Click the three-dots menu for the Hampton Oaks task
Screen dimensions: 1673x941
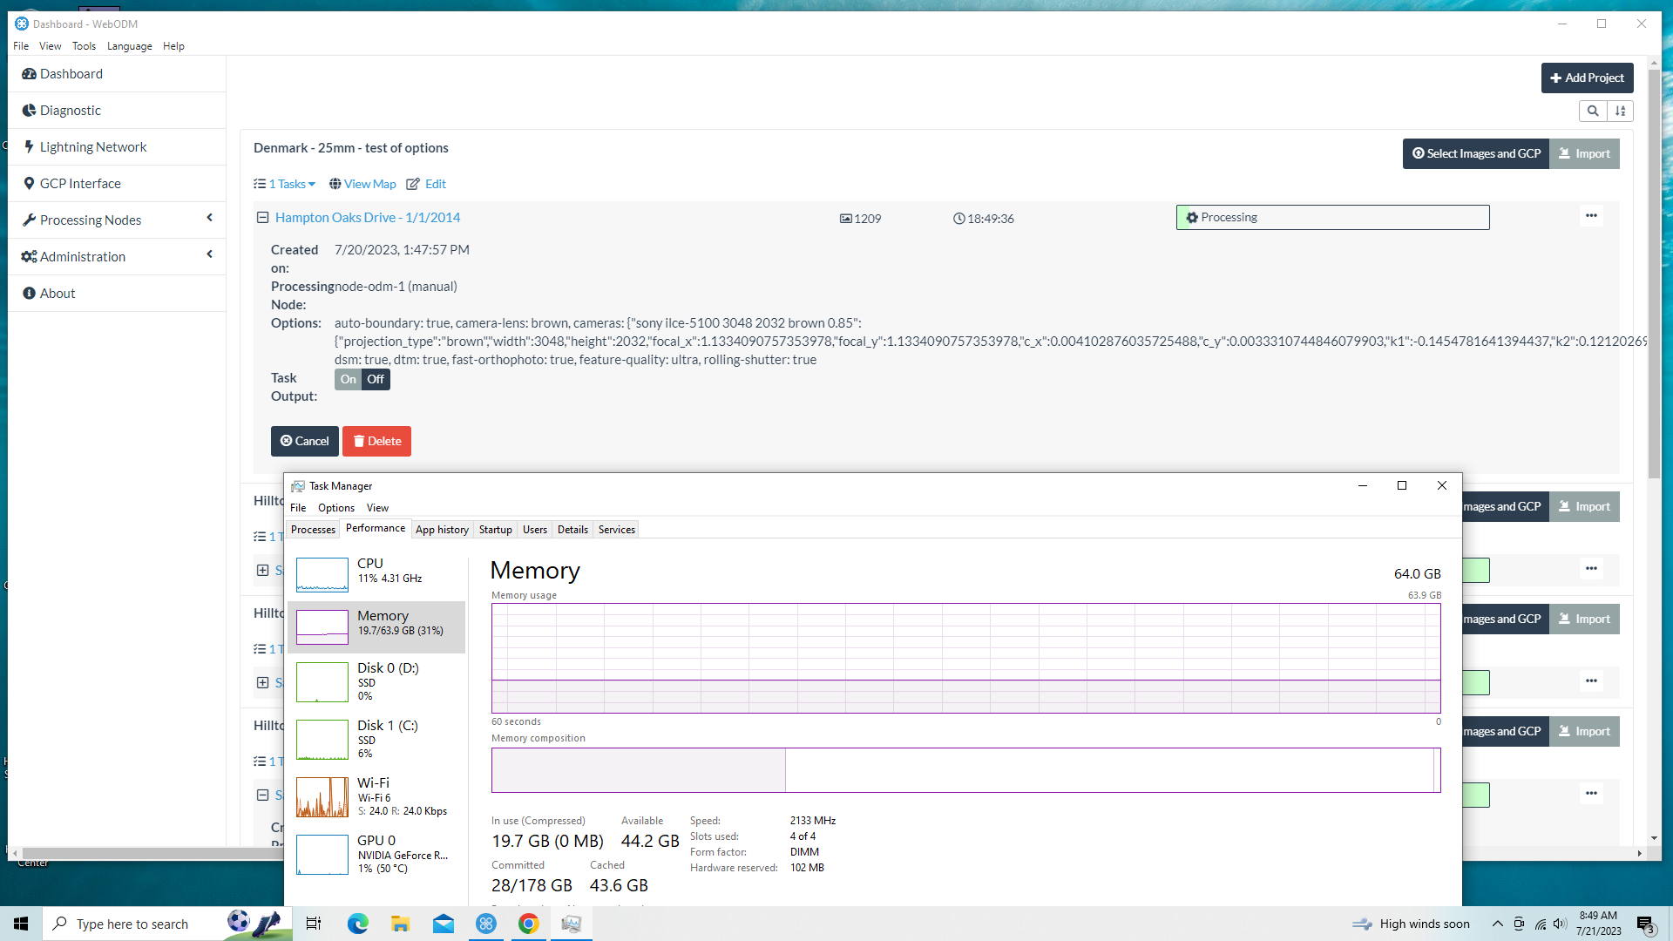(x=1591, y=216)
